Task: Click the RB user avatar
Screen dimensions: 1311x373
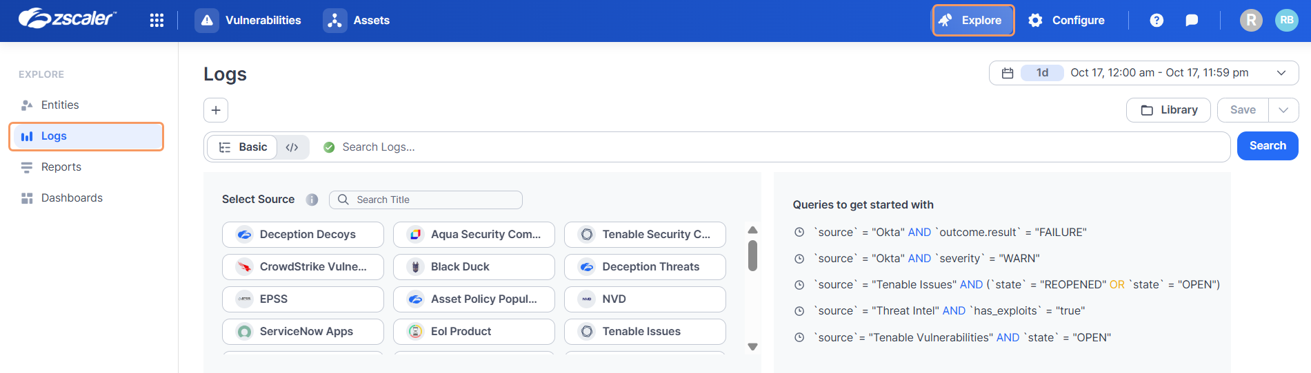Action: 1286,21
